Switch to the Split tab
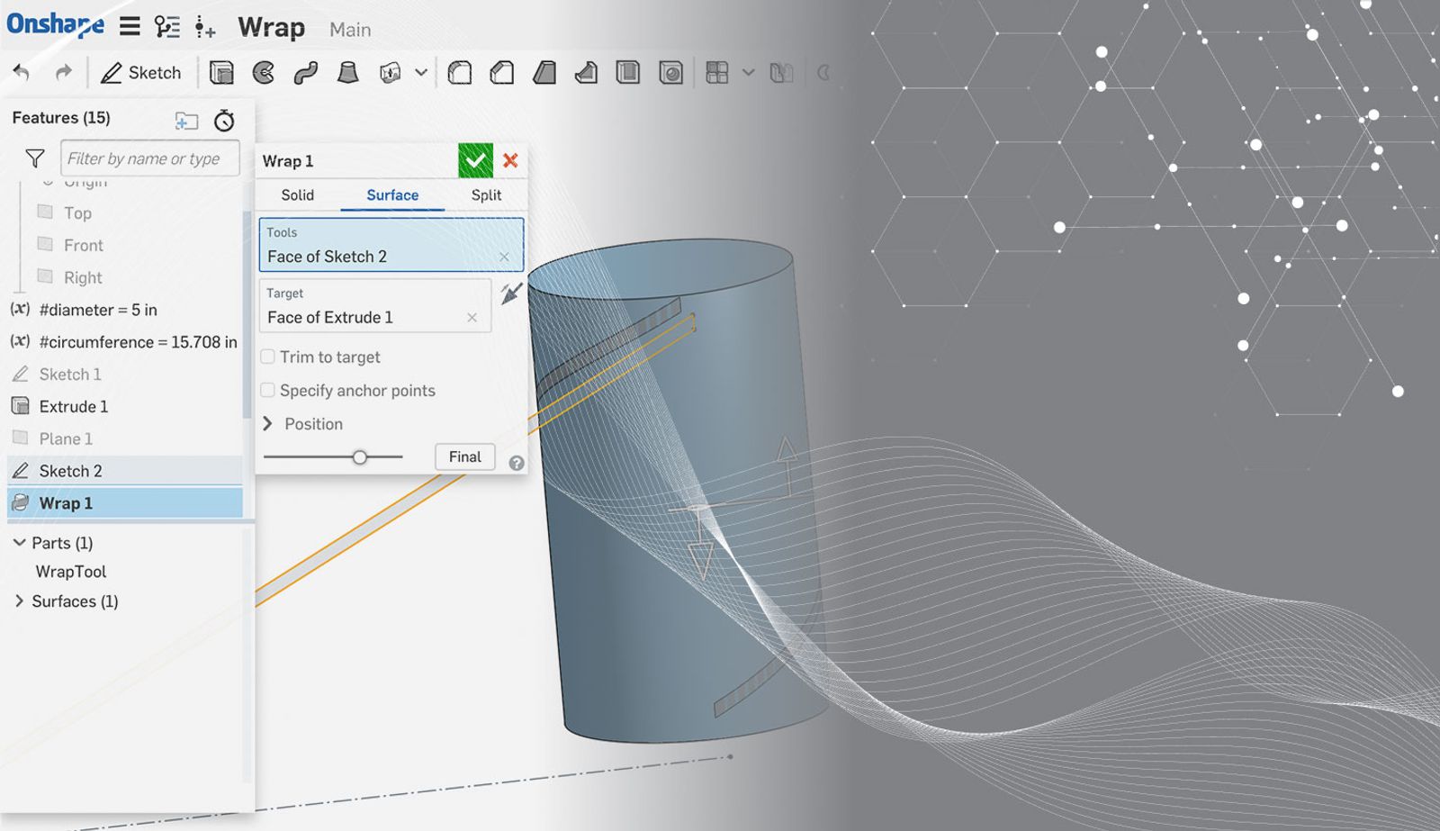This screenshot has height=831, width=1440. (486, 195)
